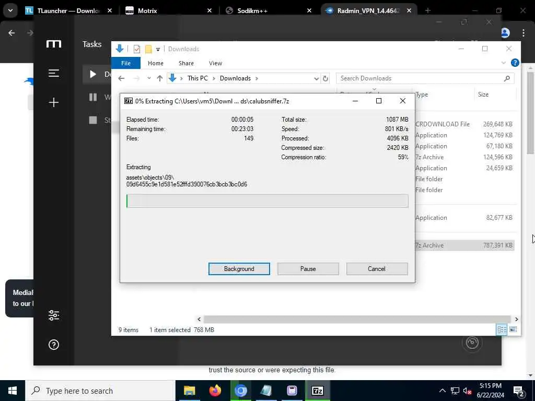Open the Home ribbon tab
Viewport: 535px width, 401px height.
[156, 63]
